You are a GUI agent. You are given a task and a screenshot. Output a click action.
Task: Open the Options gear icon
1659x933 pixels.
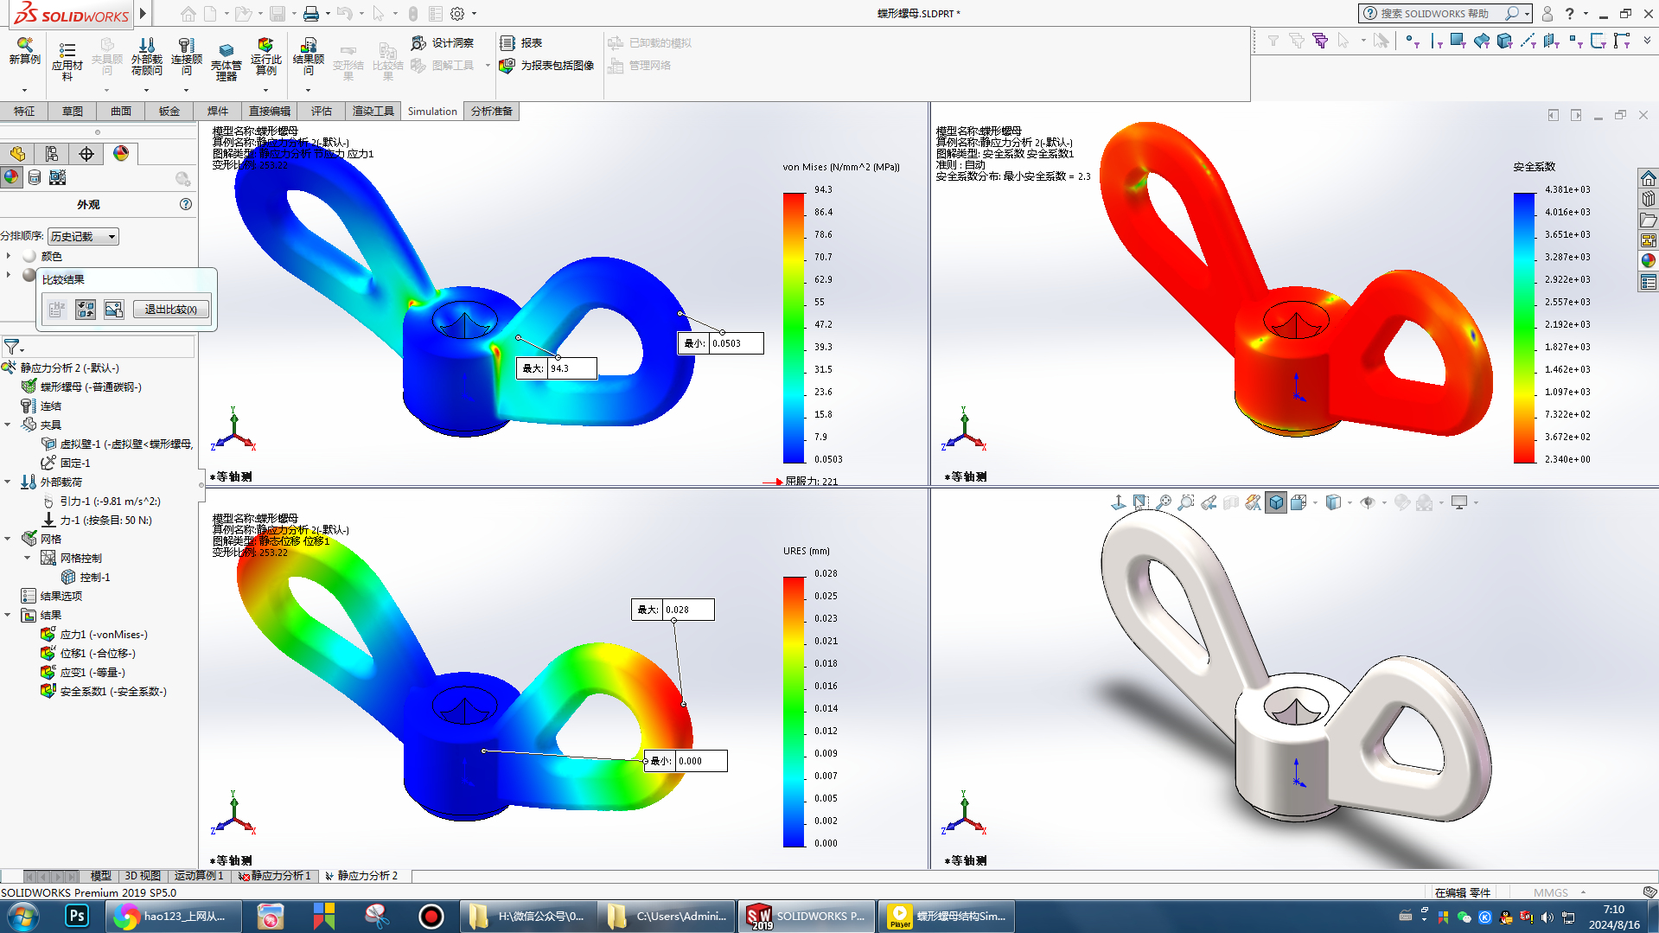[x=457, y=13]
